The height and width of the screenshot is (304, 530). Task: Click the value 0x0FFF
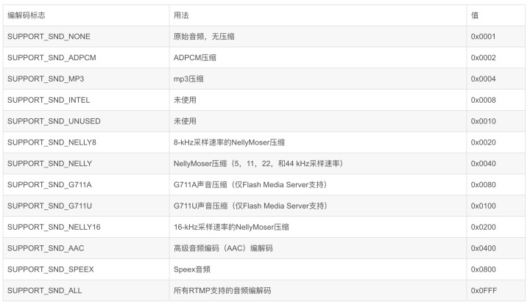(484, 291)
